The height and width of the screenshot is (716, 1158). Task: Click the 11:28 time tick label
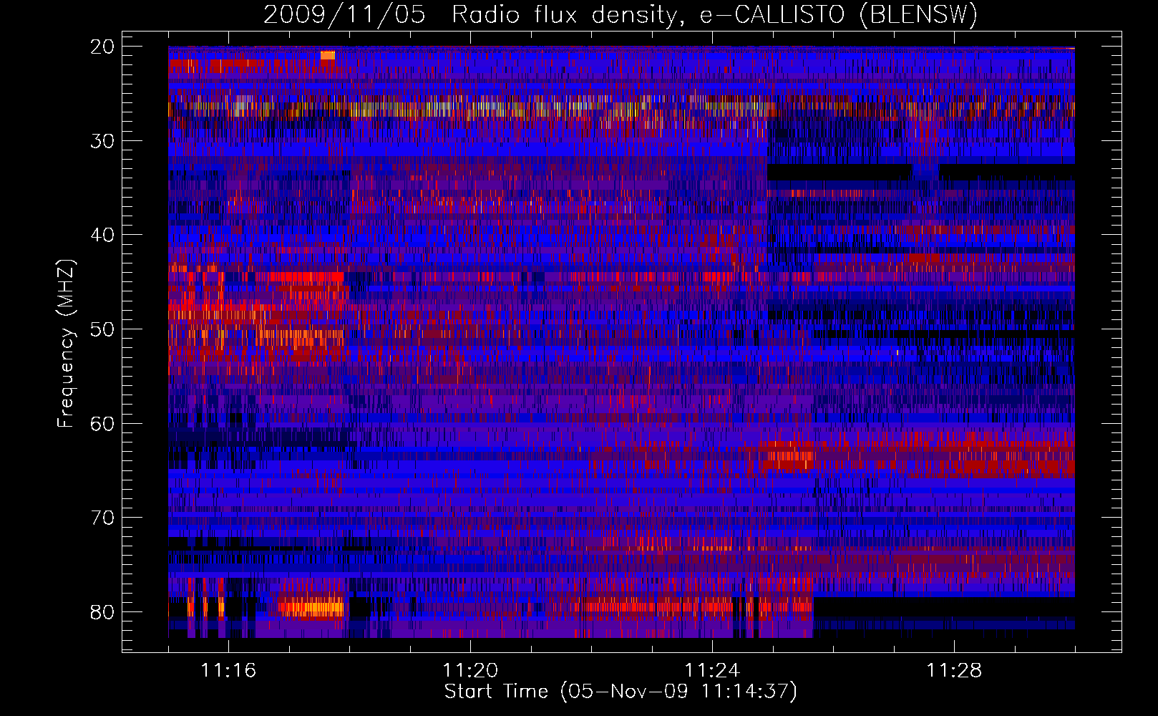pos(954,671)
